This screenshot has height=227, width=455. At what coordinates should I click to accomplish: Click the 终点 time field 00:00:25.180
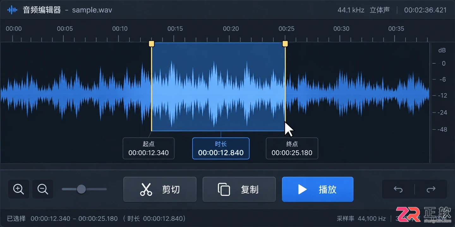coord(292,148)
